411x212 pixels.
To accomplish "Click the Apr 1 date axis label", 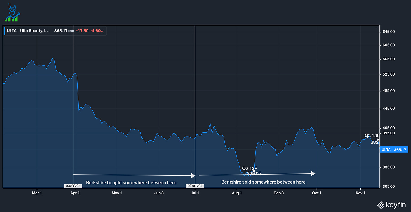I will [75, 193].
